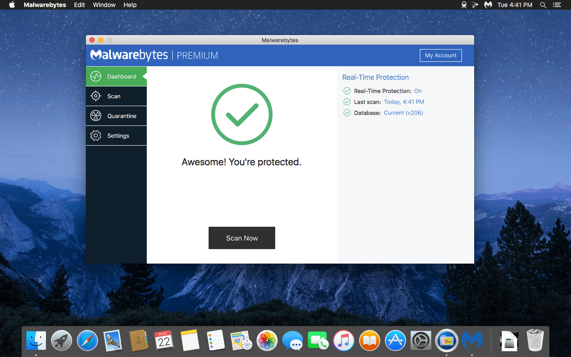The width and height of the screenshot is (571, 357).
Task: Click the 'Current (v206)' database link
Action: coord(404,113)
